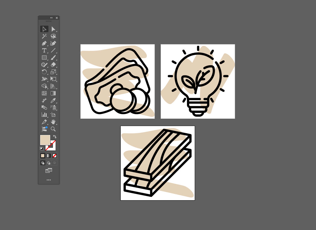Screen dimensions: 316x230
Task: Open Edit Toolbar three-dots menu
Action: pyautogui.click(x=49, y=180)
